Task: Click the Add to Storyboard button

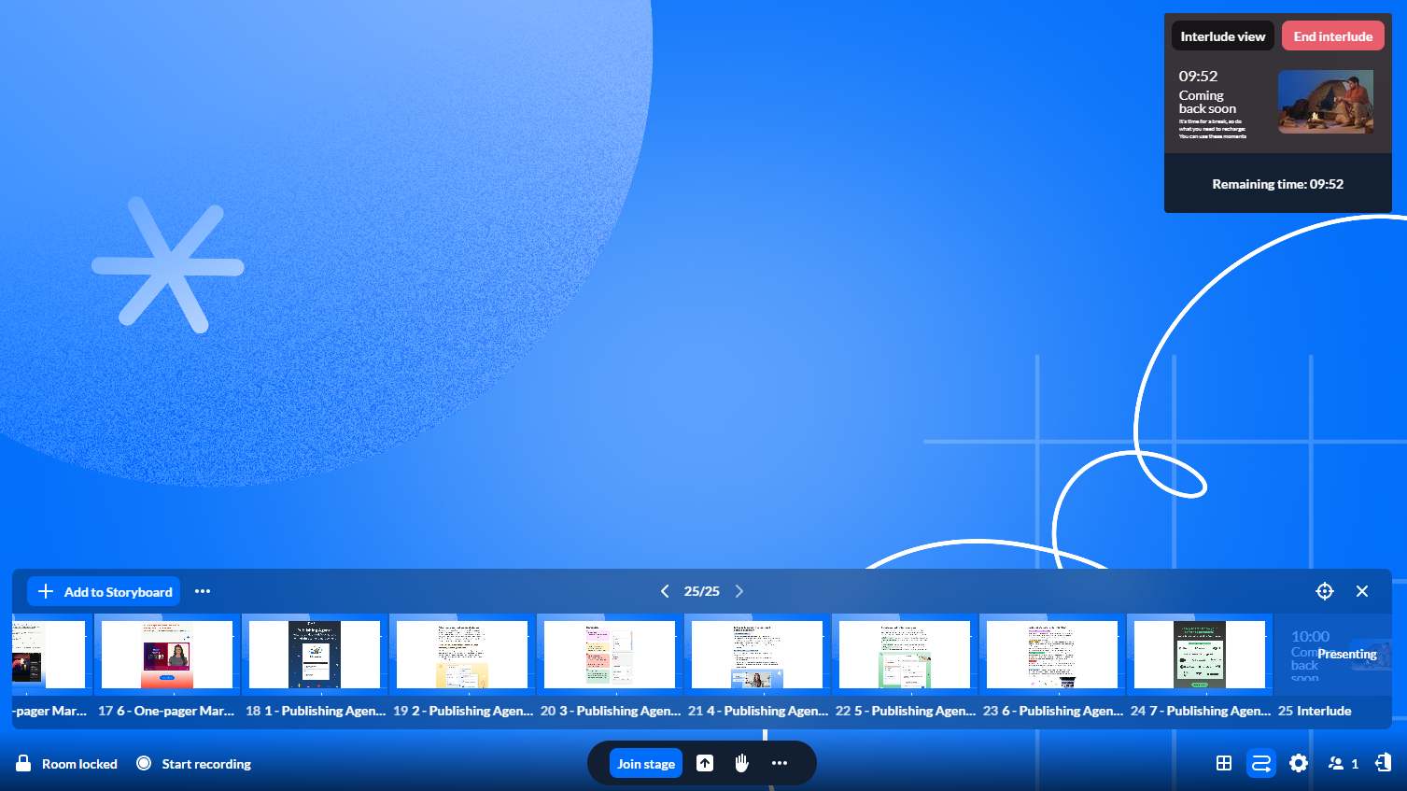Action: [104, 591]
